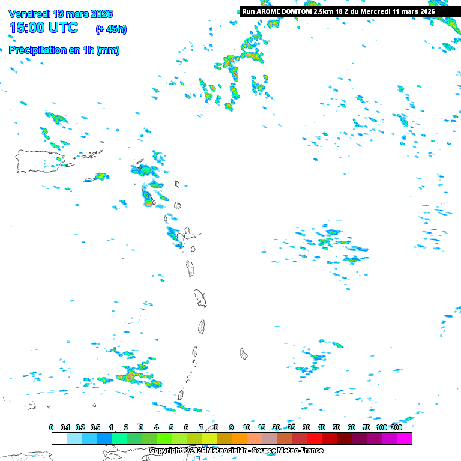
Task: Click the 'Vendredi 13 mars 2026' date label
Action: point(61,14)
